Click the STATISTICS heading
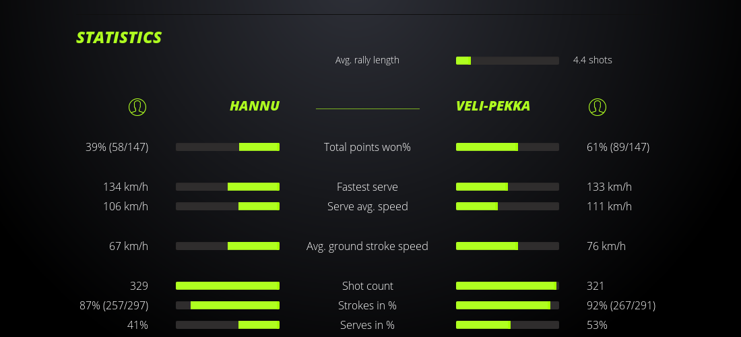Image resolution: width=741 pixels, height=337 pixels. tap(119, 38)
